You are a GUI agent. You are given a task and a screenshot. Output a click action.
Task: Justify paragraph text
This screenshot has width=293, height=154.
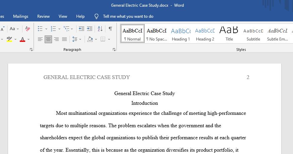[x=64, y=39]
